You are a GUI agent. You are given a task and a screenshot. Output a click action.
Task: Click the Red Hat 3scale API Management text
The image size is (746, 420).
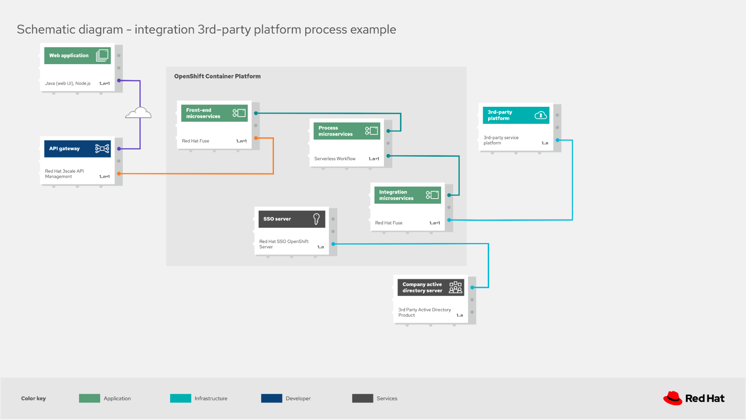tap(64, 174)
